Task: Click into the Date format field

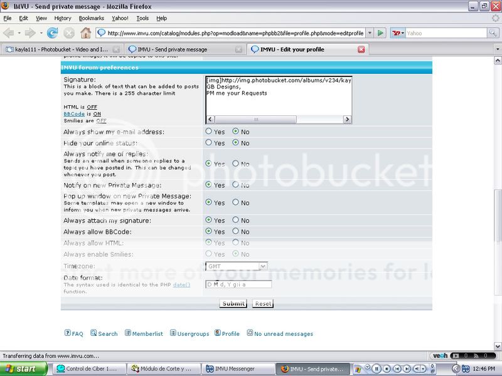Action: 238,285
